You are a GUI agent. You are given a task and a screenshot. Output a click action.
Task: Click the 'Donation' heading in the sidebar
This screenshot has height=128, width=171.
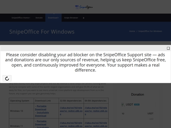[x=137, y=94]
